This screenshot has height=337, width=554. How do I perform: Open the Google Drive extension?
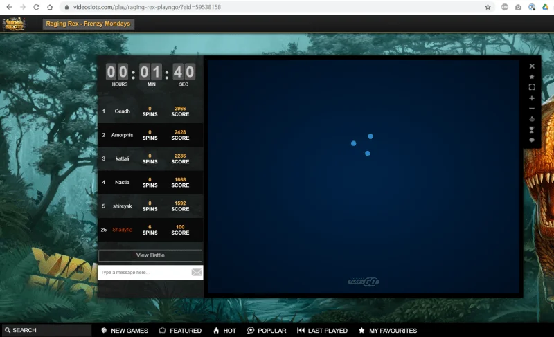coord(545,7)
